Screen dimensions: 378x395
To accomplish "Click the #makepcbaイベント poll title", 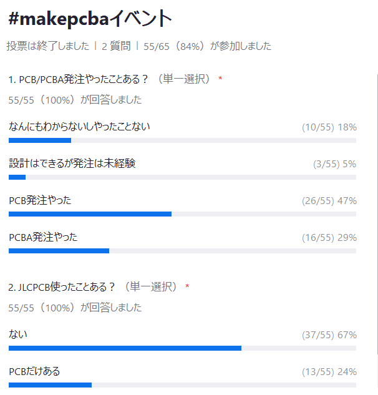I will click(90, 19).
